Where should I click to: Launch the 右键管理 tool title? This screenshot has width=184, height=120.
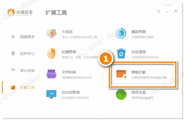[x=69, y=52]
